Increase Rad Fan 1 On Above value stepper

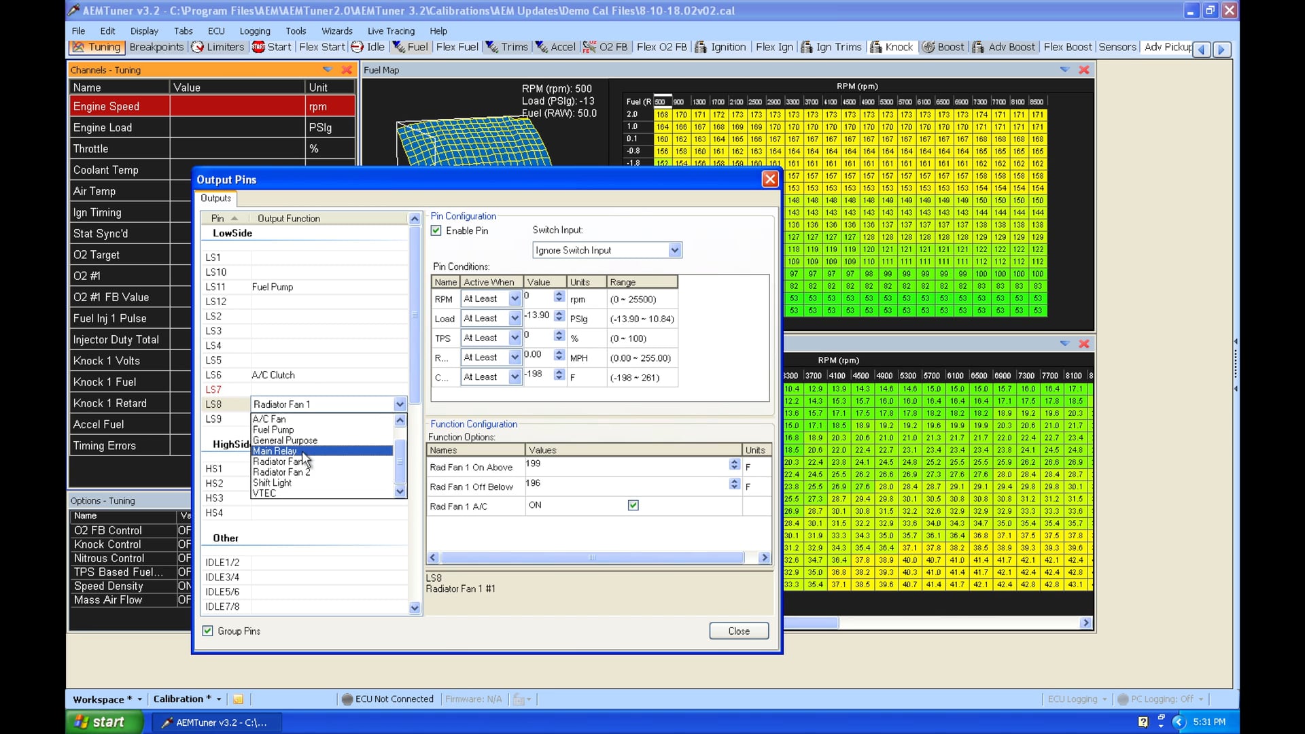tap(734, 462)
